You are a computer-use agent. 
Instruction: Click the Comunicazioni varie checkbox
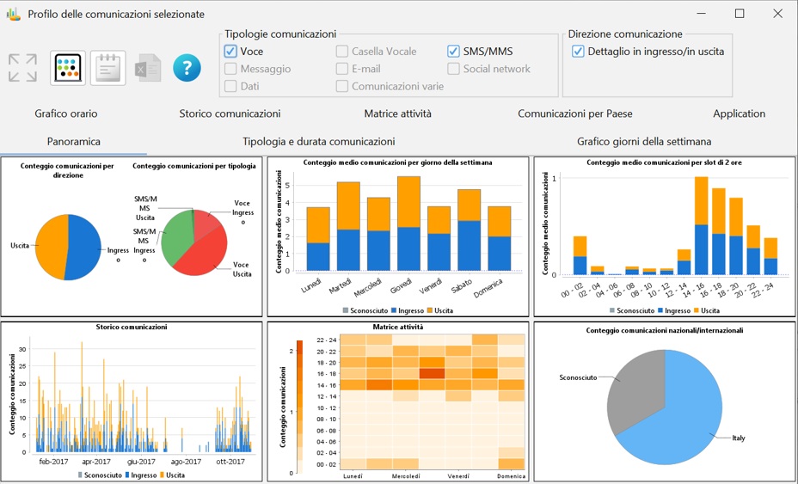coord(342,86)
